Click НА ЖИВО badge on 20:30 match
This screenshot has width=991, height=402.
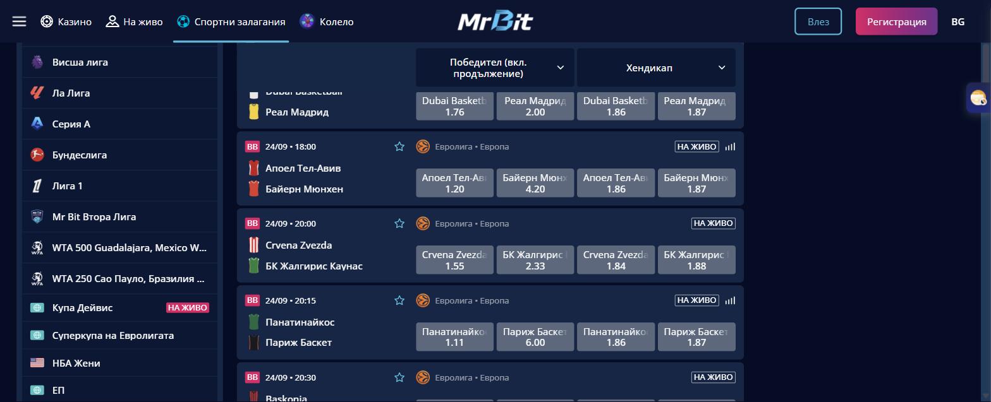(x=713, y=377)
